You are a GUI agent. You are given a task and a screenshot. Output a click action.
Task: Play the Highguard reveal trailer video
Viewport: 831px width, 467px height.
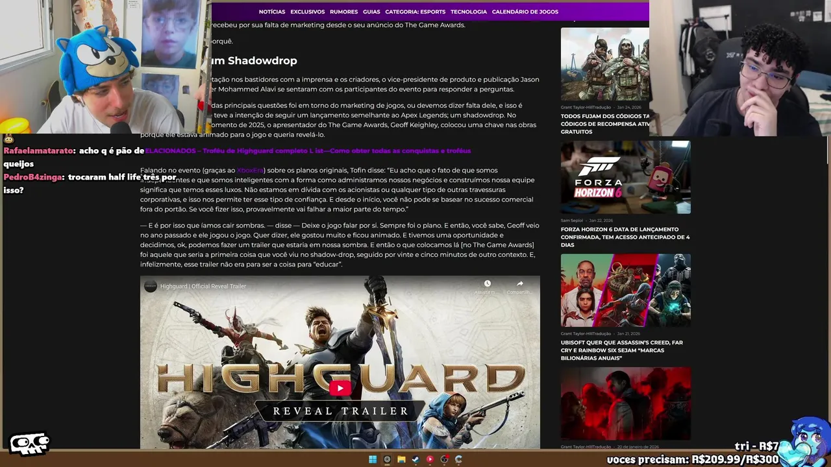(340, 389)
